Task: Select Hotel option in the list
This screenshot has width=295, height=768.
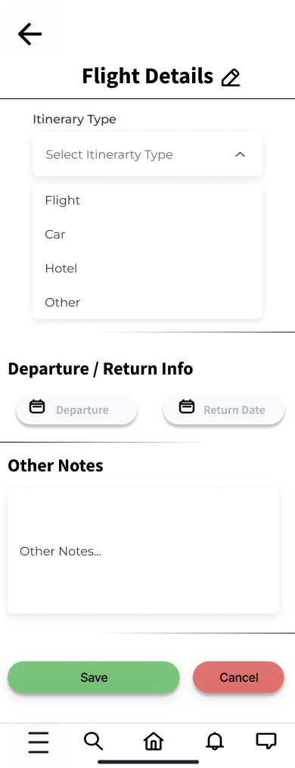Action: coord(147,269)
